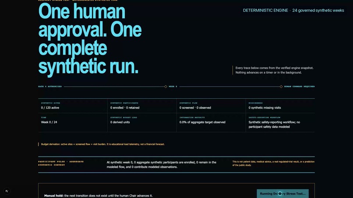The image size is (353, 198).
Task: Click the '0 synthetic missing visits' value
Action: coord(265,108)
